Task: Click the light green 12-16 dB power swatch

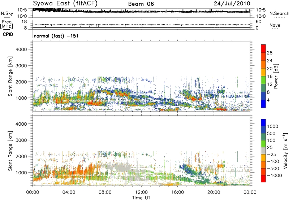Action: pos(263,80)
